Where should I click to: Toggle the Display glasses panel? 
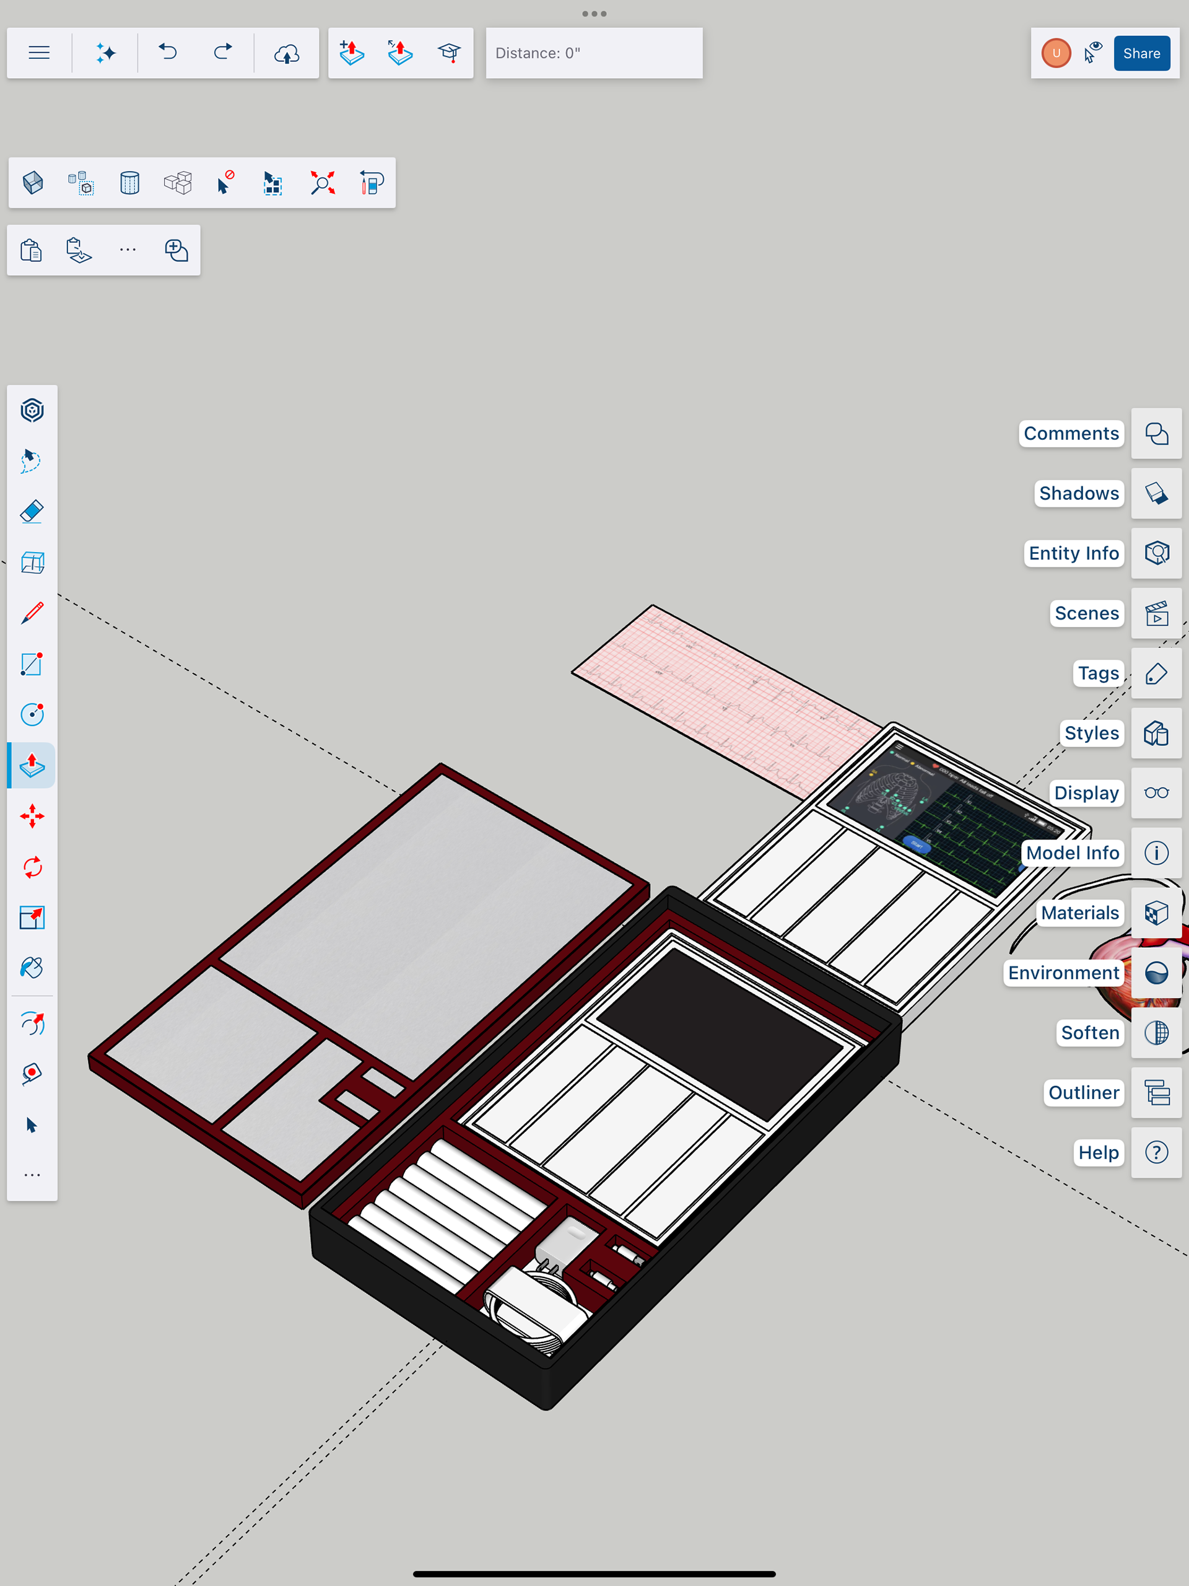pyautogui.click(x=1156, y=793)
